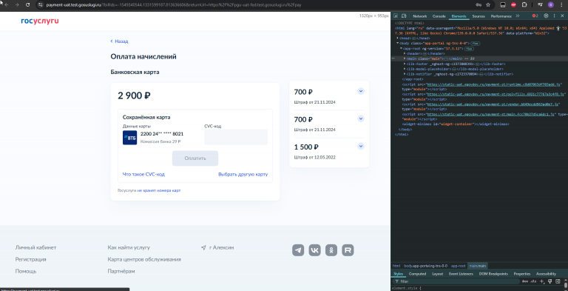Open DevTools settings gear
568x291 pixels.
click(546, 16)
